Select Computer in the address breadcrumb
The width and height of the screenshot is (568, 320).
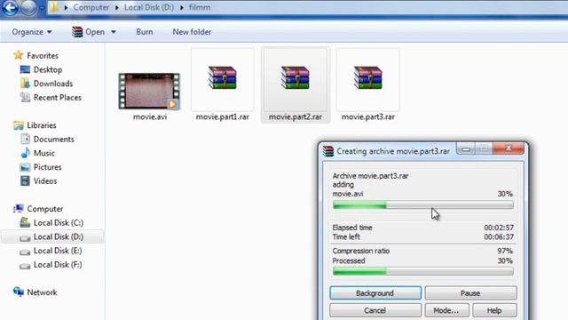91,7
